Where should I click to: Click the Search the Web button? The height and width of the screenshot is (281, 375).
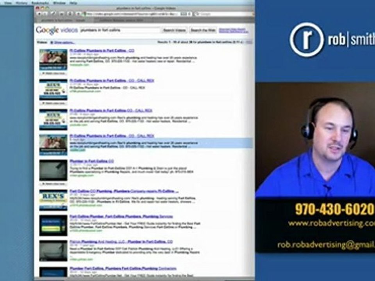click(203, 30)
